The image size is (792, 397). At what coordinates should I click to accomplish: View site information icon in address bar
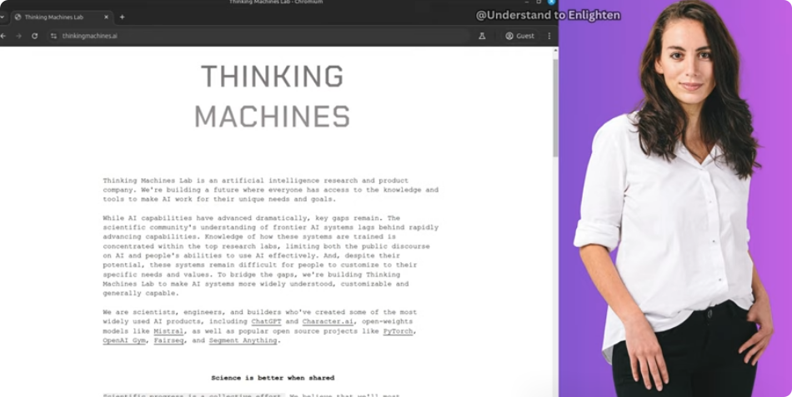(53, 36)
